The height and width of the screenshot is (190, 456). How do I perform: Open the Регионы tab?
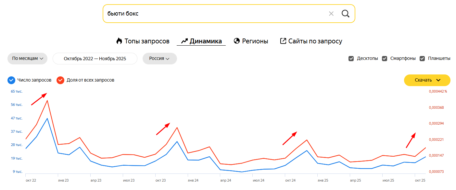pos(255,41)
